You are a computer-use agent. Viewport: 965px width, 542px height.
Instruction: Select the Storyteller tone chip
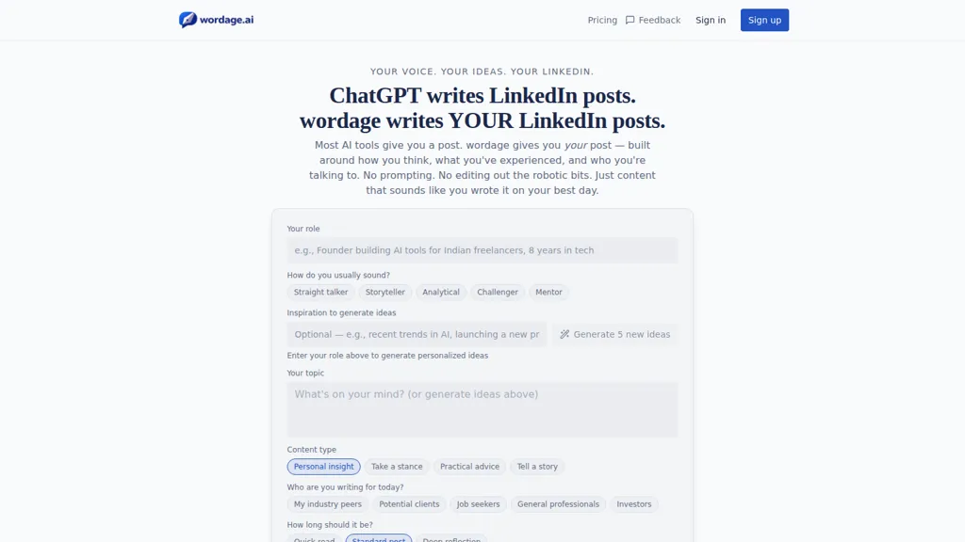[385, 293]
